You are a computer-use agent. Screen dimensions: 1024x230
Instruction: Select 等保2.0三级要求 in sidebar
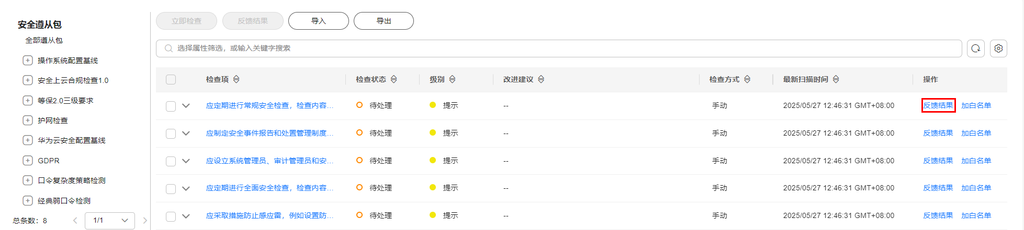click(65, 101)
